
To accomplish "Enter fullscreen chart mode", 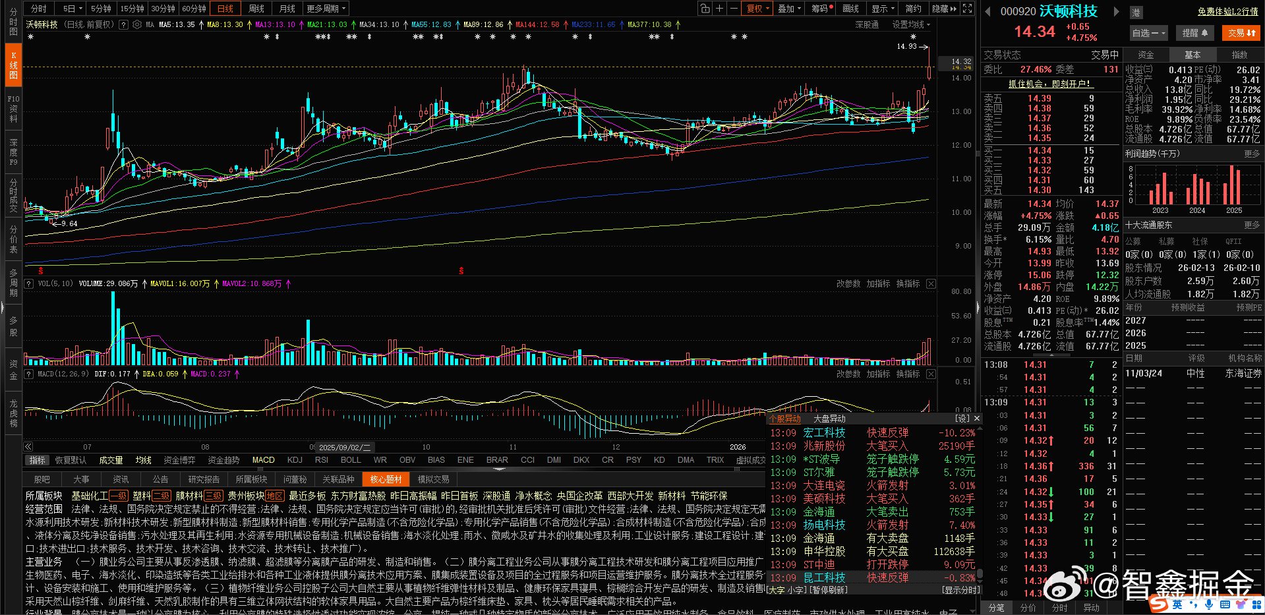I will click(967, 9).
